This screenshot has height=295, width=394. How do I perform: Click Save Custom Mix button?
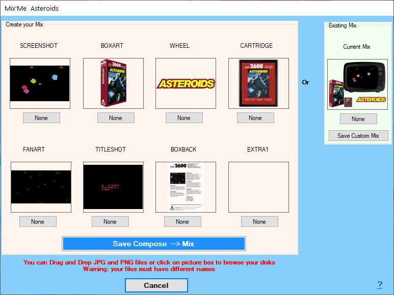pyautogui.click(x=358, y=136)
